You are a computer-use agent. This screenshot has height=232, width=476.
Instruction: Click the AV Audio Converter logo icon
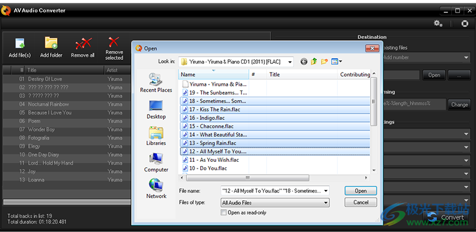click(x=6, y=10)
